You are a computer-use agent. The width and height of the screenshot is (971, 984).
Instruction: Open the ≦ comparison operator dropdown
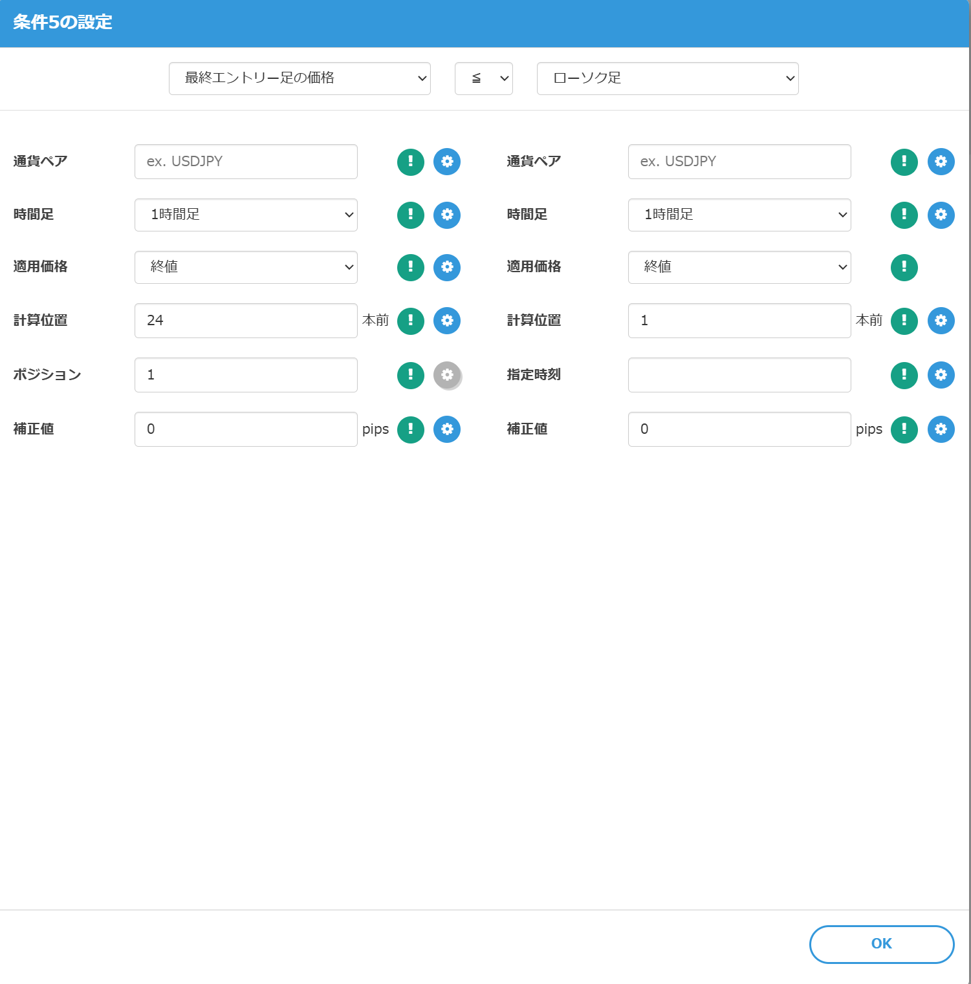[483, 78]
